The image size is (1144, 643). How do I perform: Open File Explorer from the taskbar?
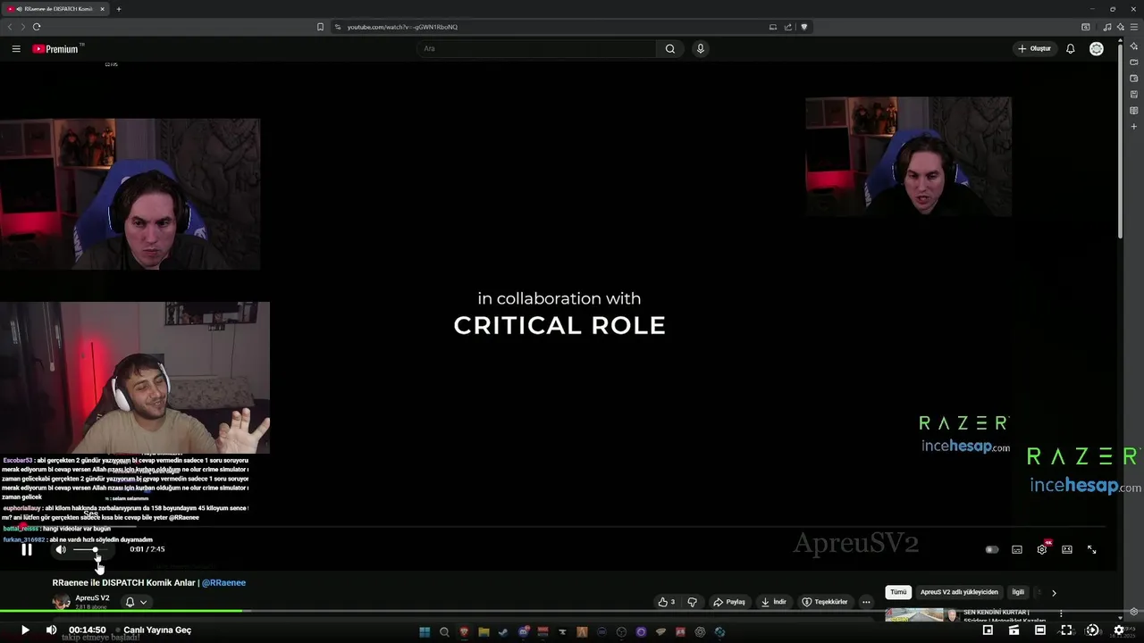pyautogui.click(x=484, y=632)
